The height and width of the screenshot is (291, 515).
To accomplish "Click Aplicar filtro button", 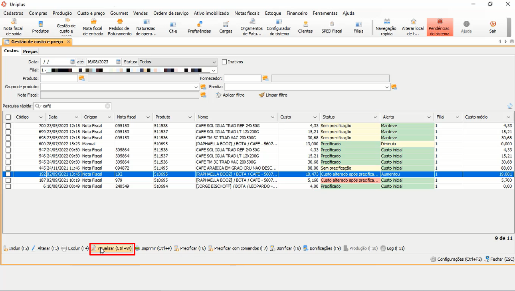I will click(230, 95).
